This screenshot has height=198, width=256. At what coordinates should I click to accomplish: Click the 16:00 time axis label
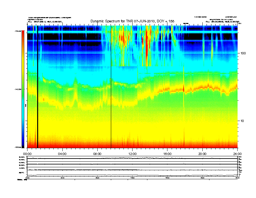tap(167, 154)
